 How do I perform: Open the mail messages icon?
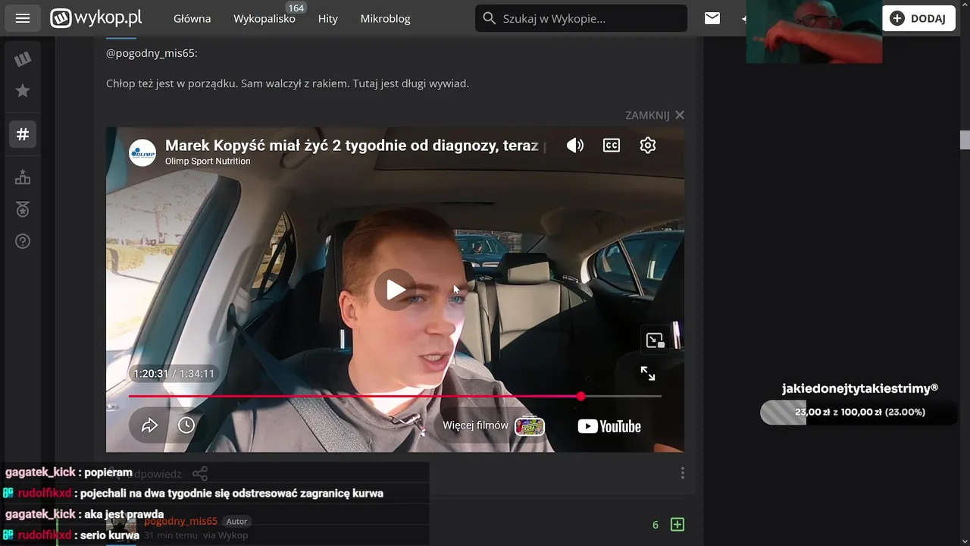click(x=712, y=18)
